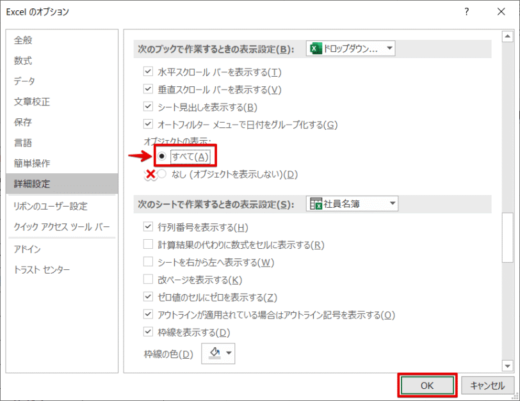The height and width of the screenshot is (401, 520).
Task: Open the 枠線の色 color swatch
Action: point(215,353)
